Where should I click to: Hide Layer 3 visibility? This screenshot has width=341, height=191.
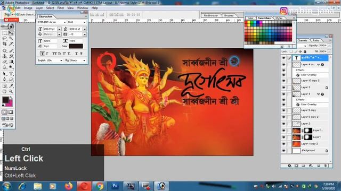(x=283, y=88)
